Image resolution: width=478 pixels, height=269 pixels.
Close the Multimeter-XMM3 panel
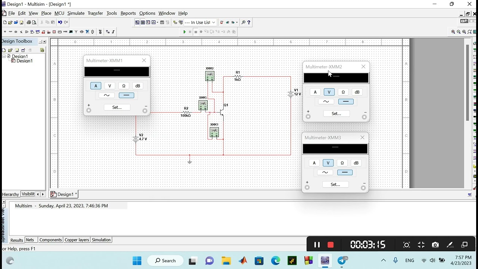(x=362, y=137)
